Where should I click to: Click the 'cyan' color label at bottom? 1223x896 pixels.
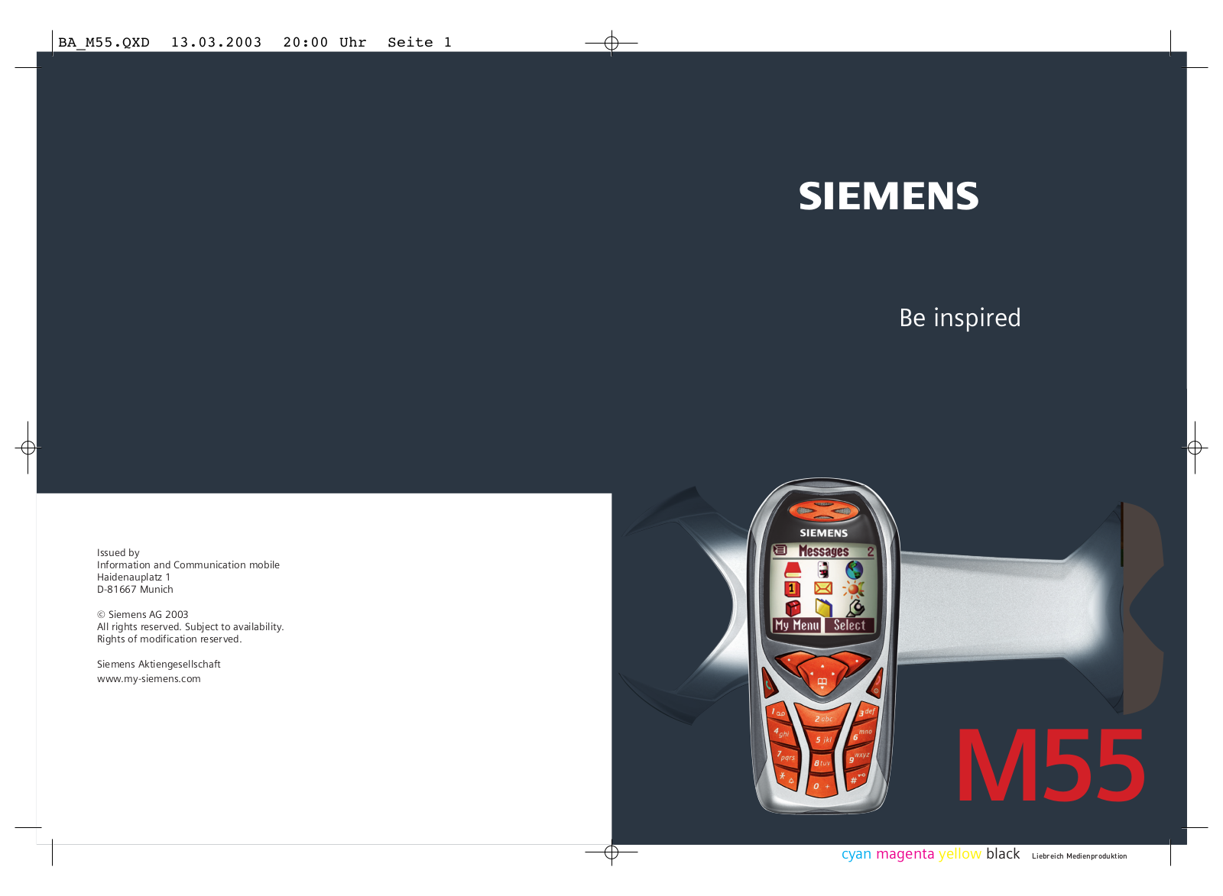856,854
